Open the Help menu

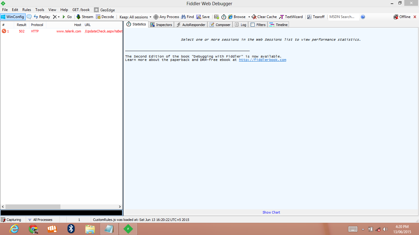pos(64,10)
